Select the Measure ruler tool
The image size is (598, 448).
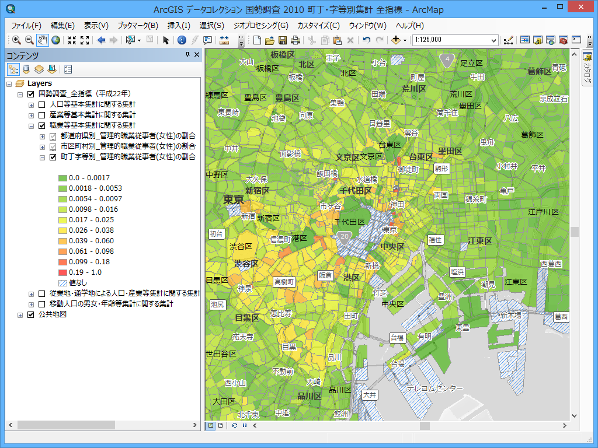tap(224, 40)
